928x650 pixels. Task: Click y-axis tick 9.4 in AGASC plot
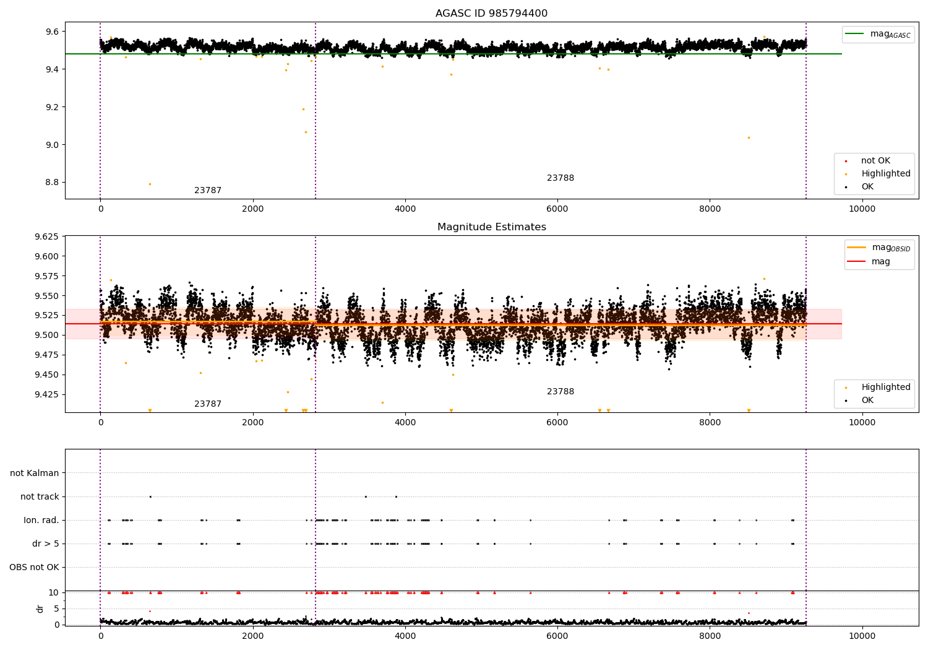point(51,69)
